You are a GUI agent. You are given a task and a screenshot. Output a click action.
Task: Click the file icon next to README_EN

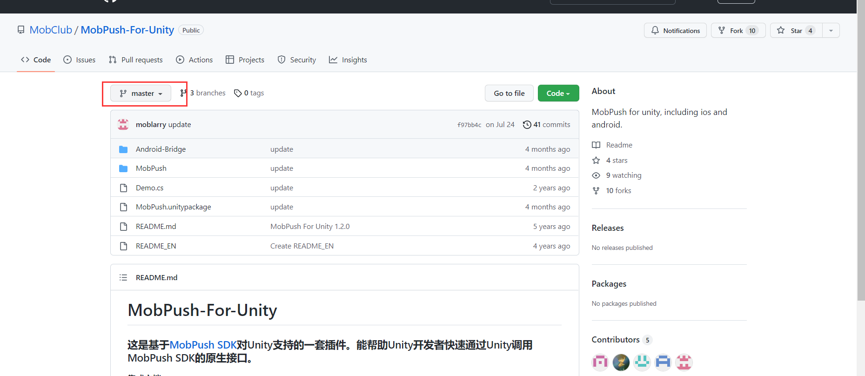pyautogui.click(x=123, y=246)
